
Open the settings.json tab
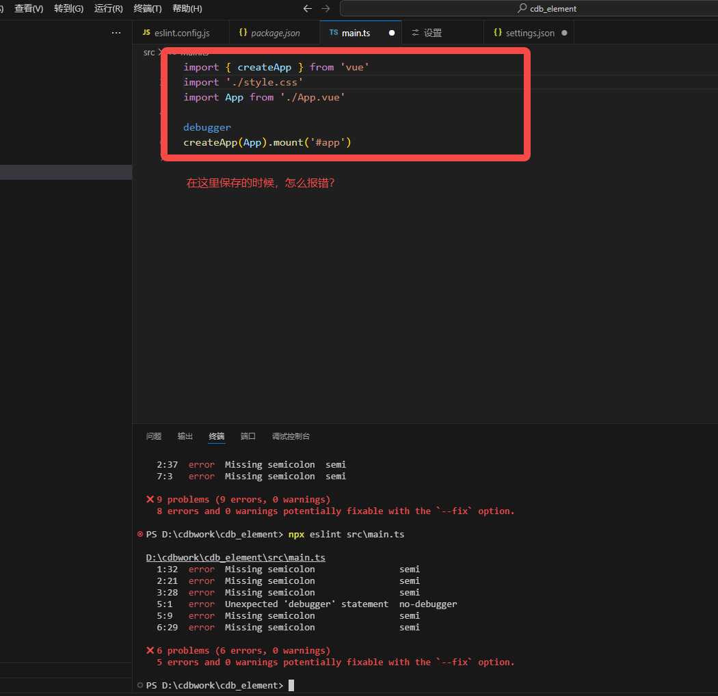[529, 33]
